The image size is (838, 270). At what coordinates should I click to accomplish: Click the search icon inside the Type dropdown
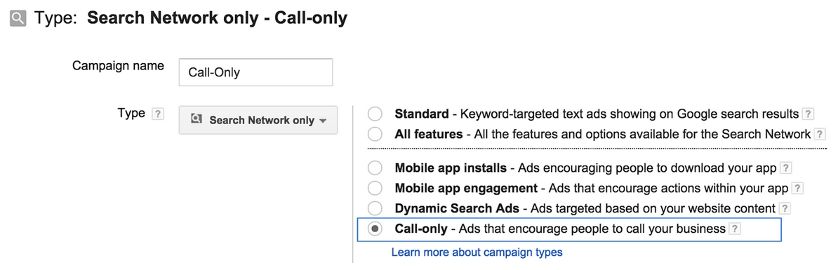196,119
